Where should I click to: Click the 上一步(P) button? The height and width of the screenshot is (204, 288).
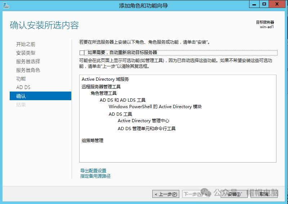(166, 194)
